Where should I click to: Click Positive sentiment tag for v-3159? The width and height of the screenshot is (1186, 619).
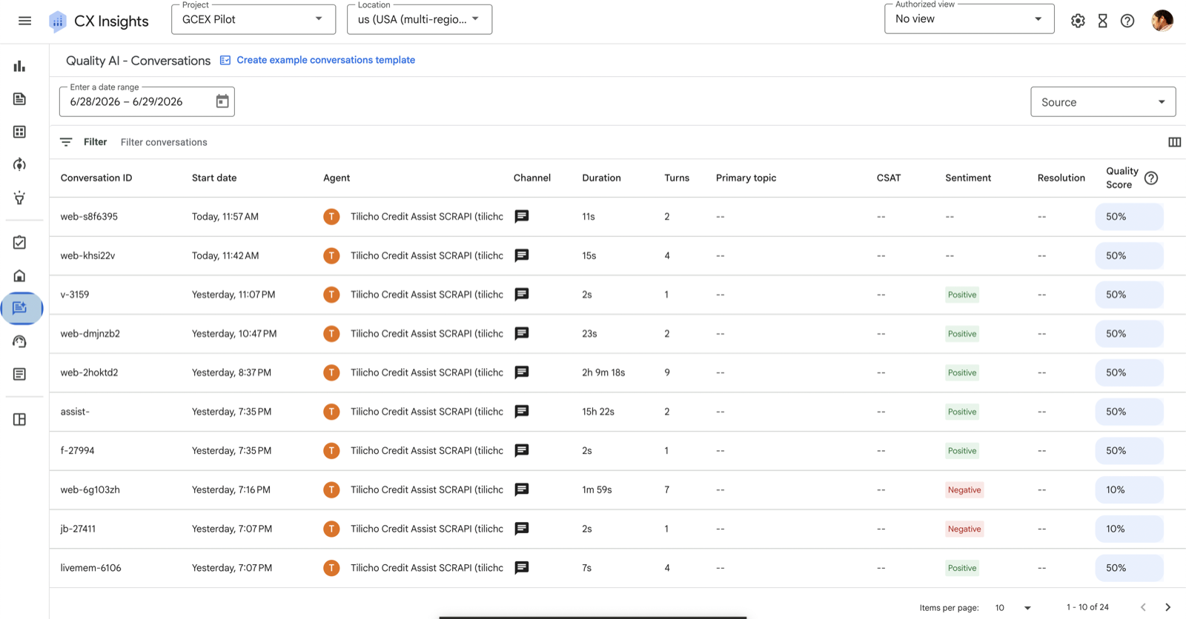[x=962, y=295]
